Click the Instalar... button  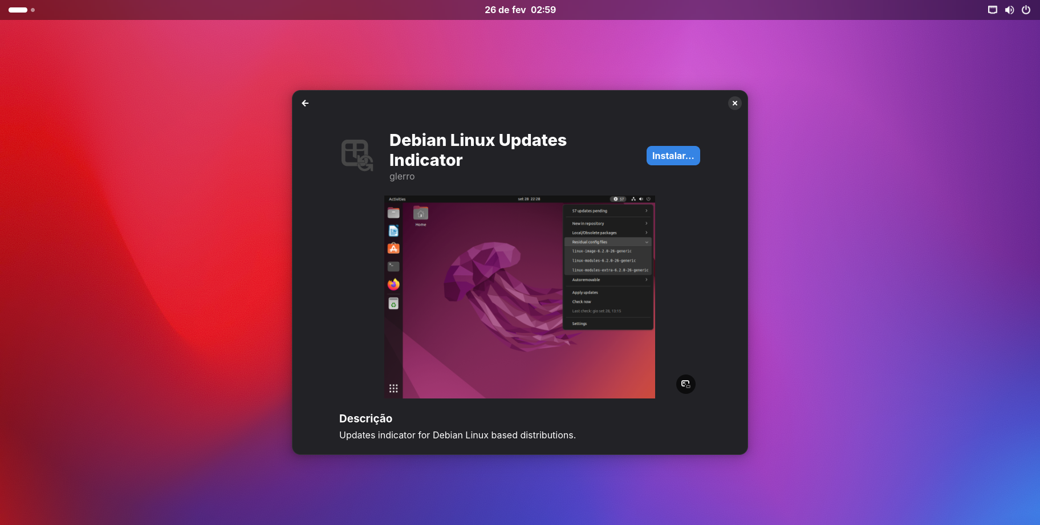673,156
